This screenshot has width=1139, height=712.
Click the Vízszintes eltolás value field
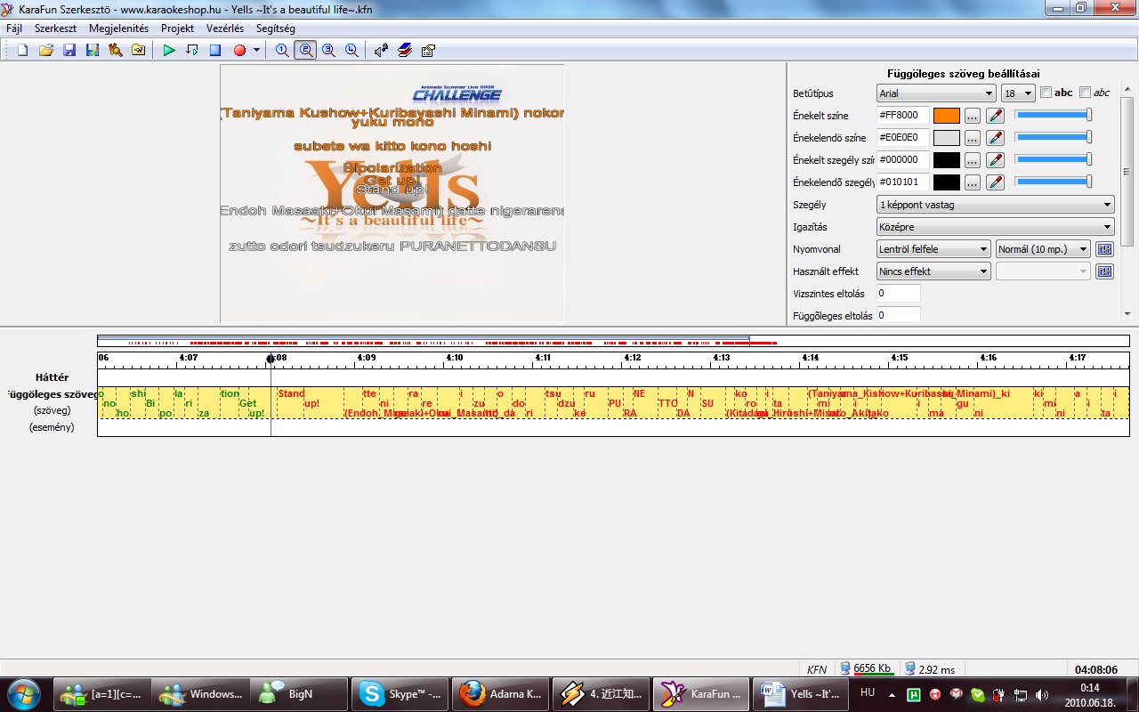point(898,294)
